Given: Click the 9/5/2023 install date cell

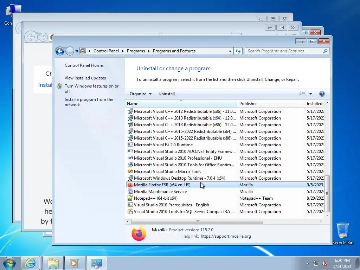Looking at the screenshot, I should pyautogui.click(x=315, y=185).
